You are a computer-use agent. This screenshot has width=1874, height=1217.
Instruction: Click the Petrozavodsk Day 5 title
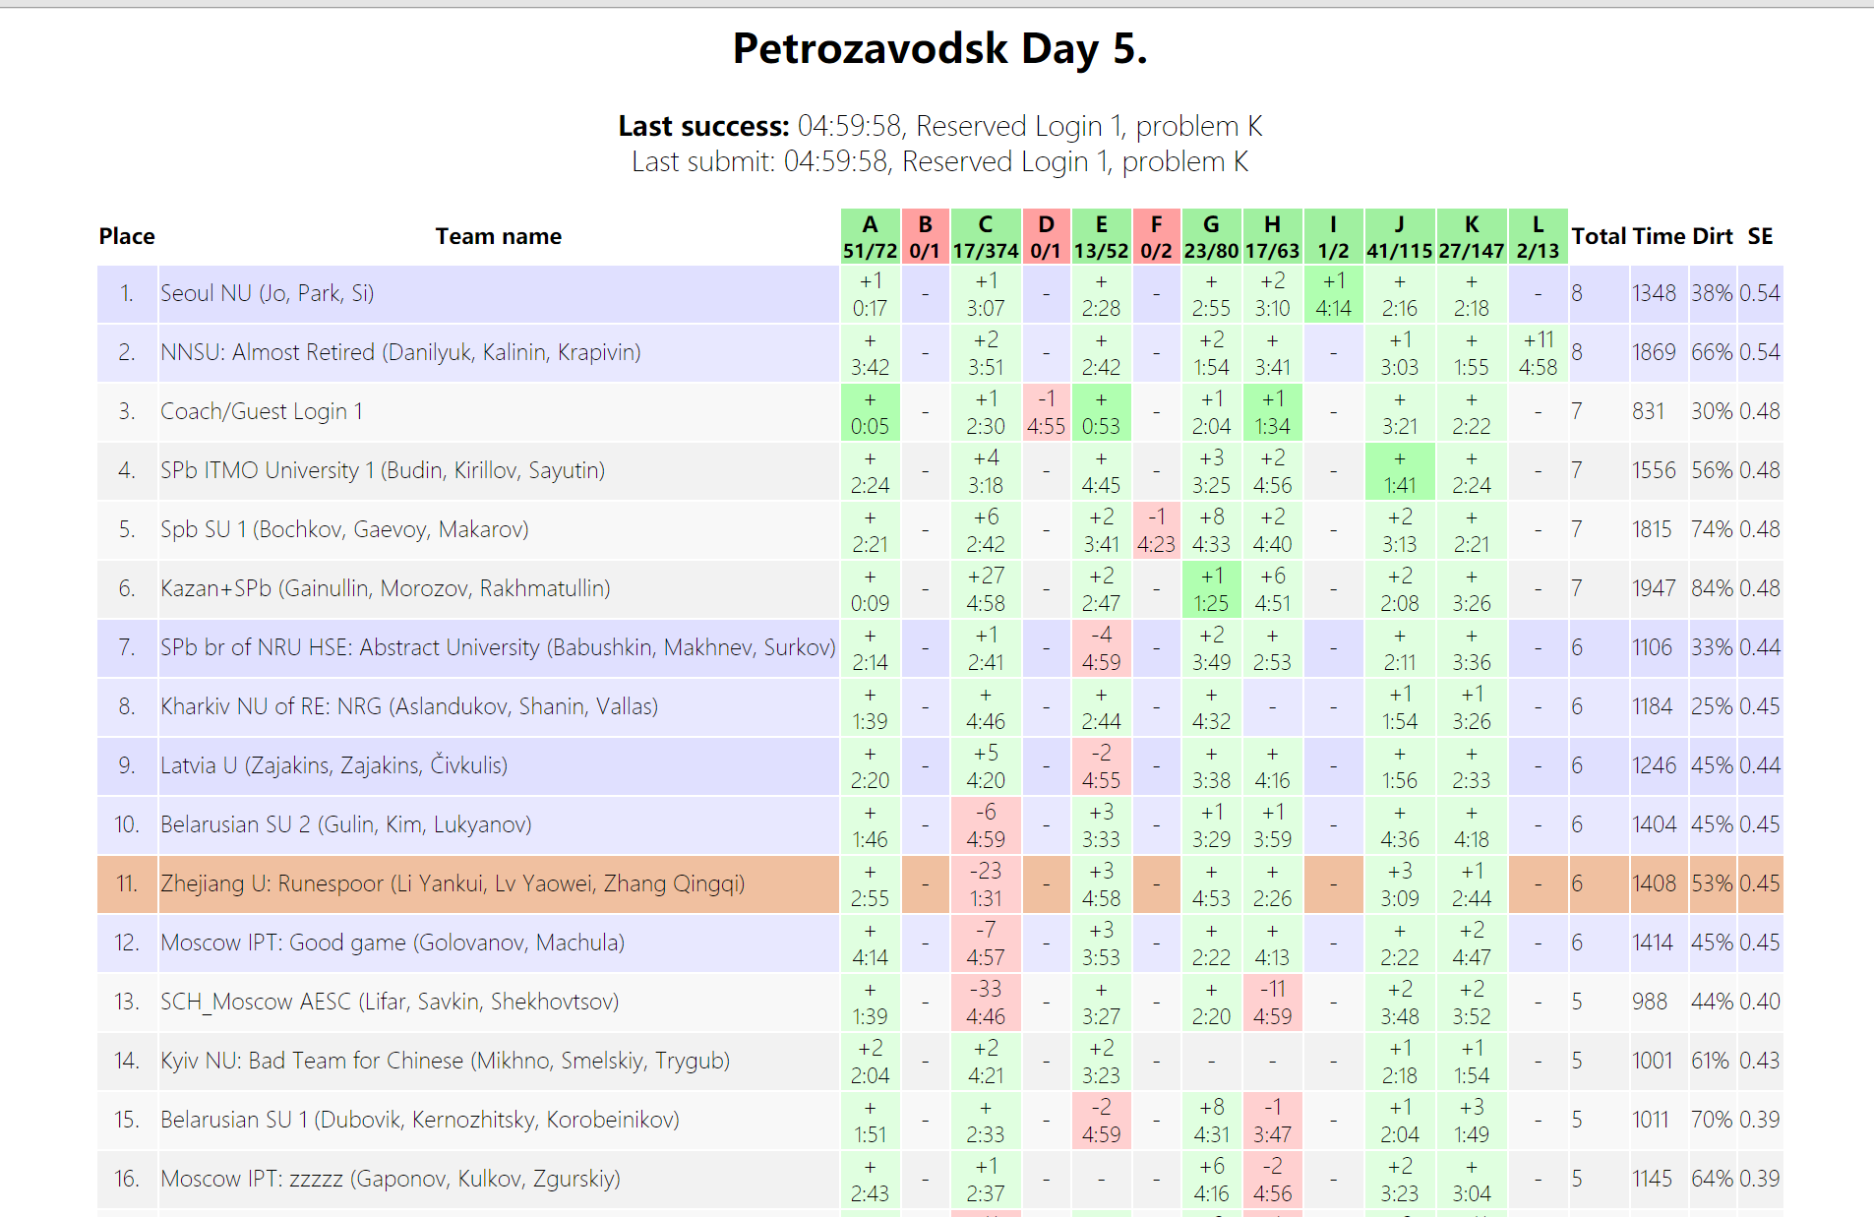[939, 48]
